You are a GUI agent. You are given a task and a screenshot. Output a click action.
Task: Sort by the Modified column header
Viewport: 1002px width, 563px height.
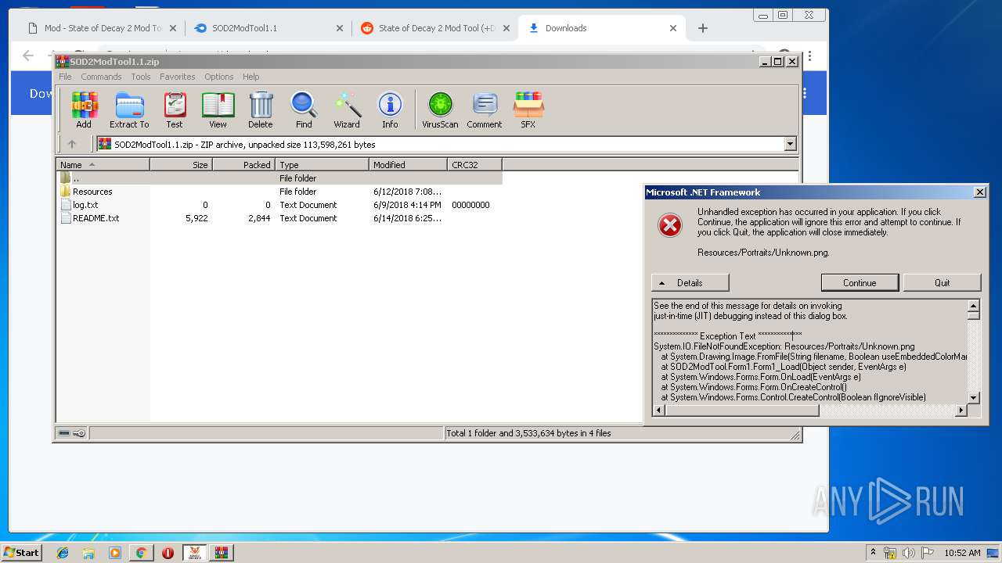pyautogui.click(x=408, y=164)
